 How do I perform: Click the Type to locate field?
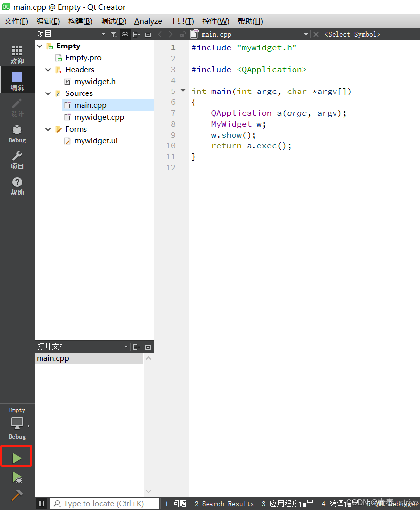coord(105,504)
